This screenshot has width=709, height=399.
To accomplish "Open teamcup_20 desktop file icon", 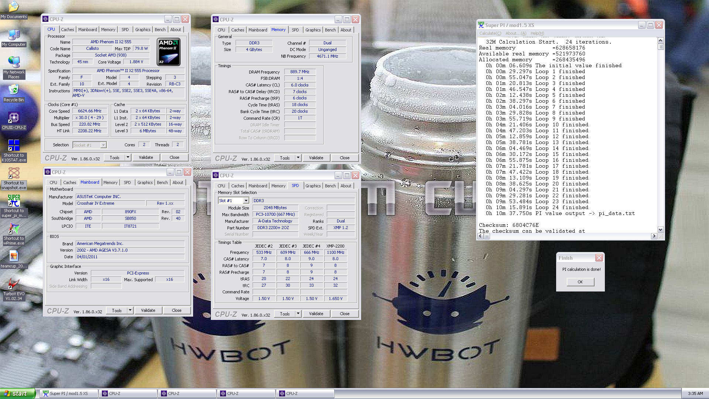I will pos(14,259).
